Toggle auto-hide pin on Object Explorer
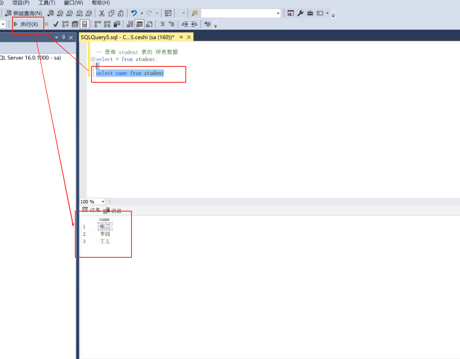Screen dimensions: 460x359 click(64, 37)
